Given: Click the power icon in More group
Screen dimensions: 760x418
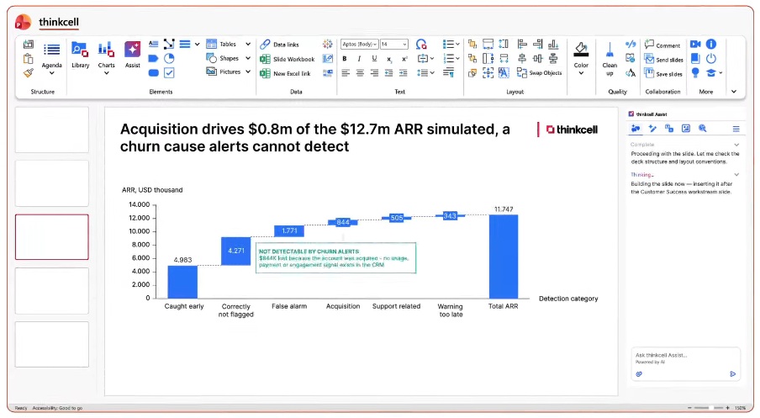Looking at the screenshot, I should [x=711, y=59].
